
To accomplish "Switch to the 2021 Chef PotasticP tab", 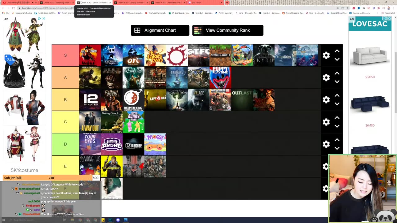I will tap(168, 2).
